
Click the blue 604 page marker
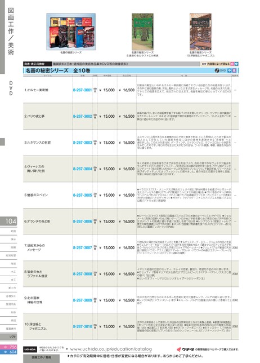click(x=8, y=352)
